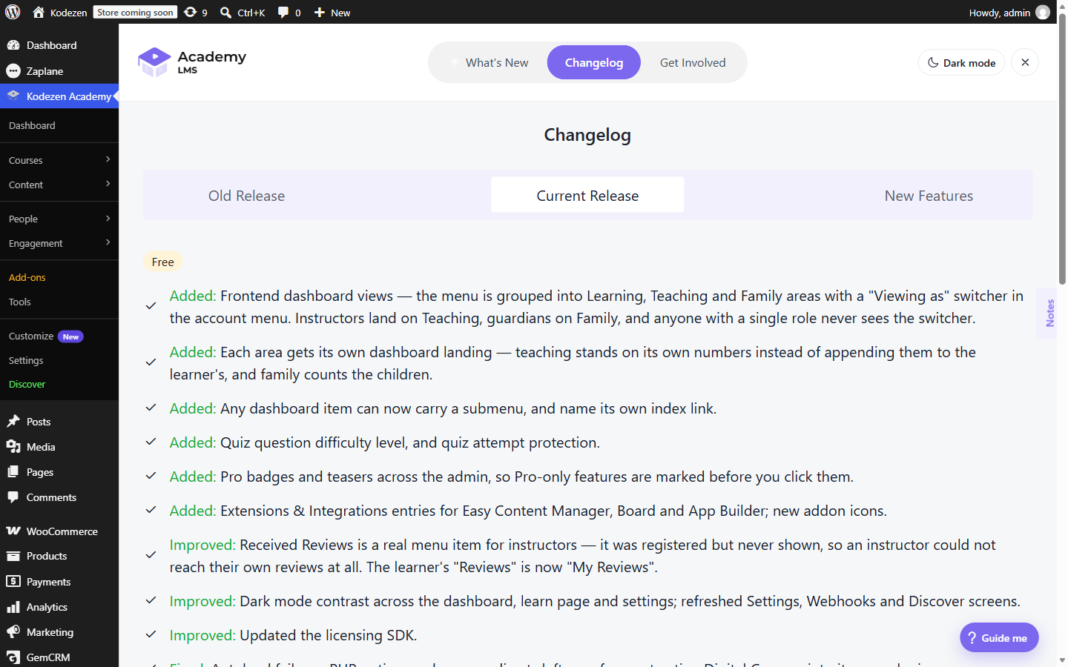
Task: Close the changelog page with the X button
Action: [x=1025, y=62]
